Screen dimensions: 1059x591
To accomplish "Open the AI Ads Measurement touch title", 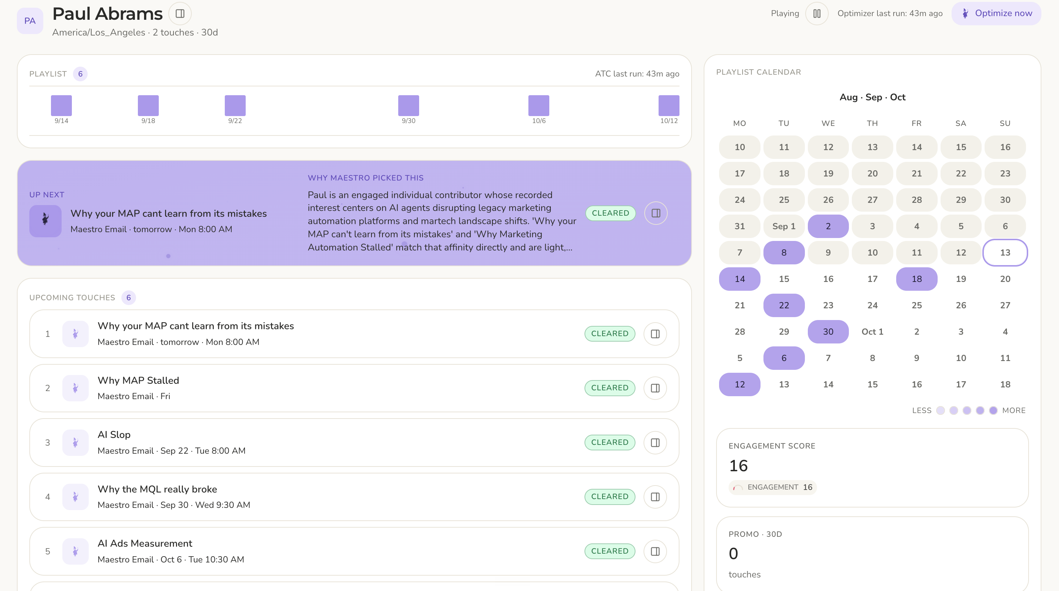I will tap(145, 543).
